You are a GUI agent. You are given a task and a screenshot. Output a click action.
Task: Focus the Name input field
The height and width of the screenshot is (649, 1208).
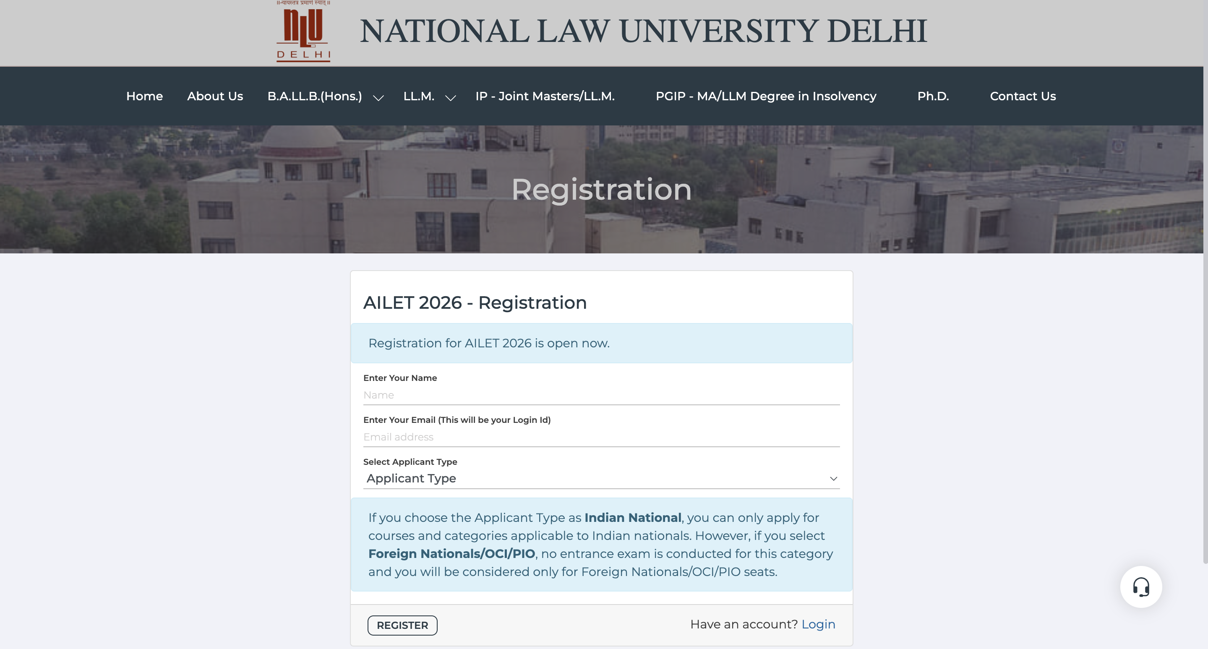601,395
